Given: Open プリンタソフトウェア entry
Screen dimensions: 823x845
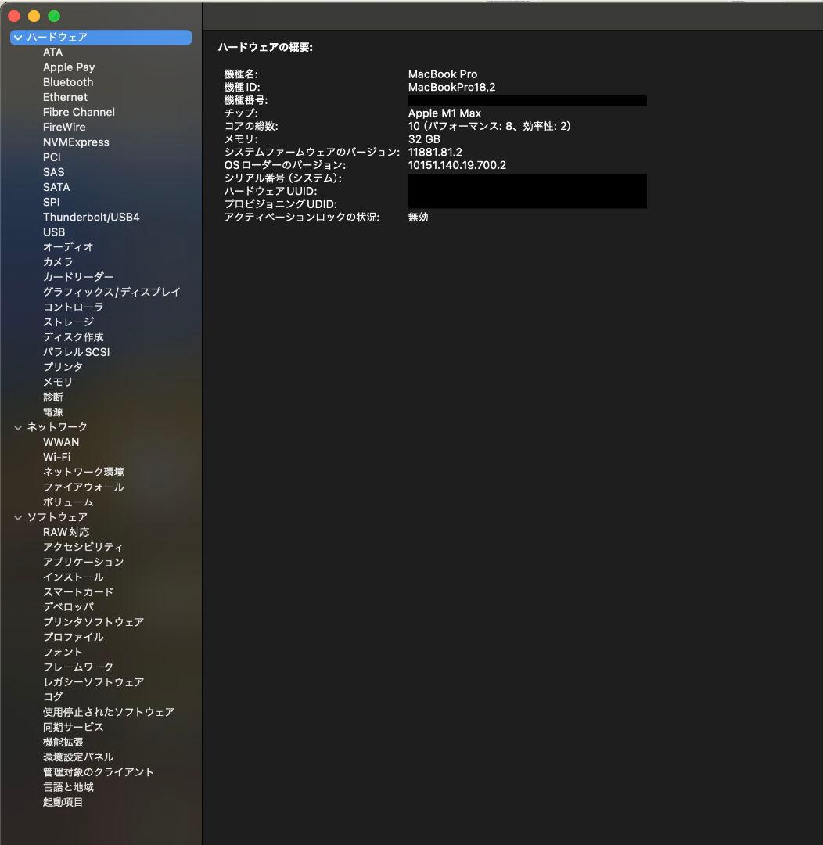Looking at the screenshot, I should coord(93,622).
